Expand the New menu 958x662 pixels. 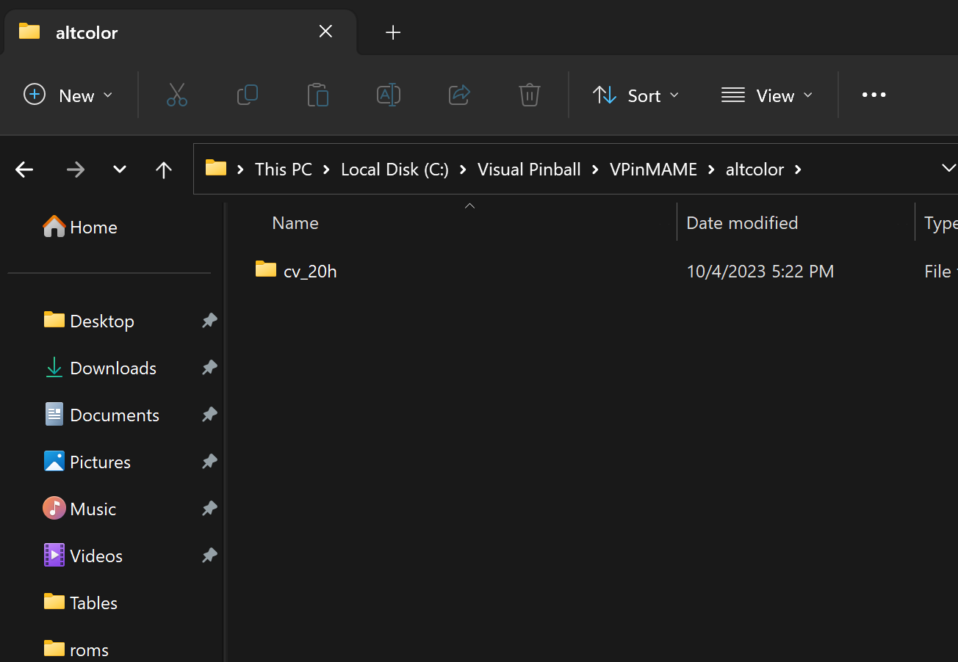click(x=68, y=95)
